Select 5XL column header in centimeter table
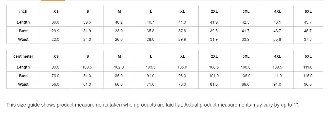The width and height of the screenshot is (330, 119). tap(308, 56)
